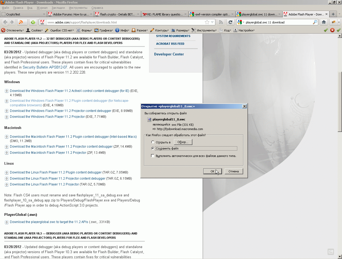This screenshot has width=342, height=259.
Task: Click the Google search input field
Action: pyautogui.click(x=278, y=22)
